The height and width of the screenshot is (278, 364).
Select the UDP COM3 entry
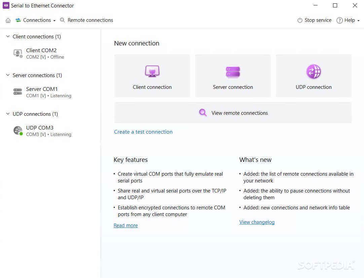[40, 128]
